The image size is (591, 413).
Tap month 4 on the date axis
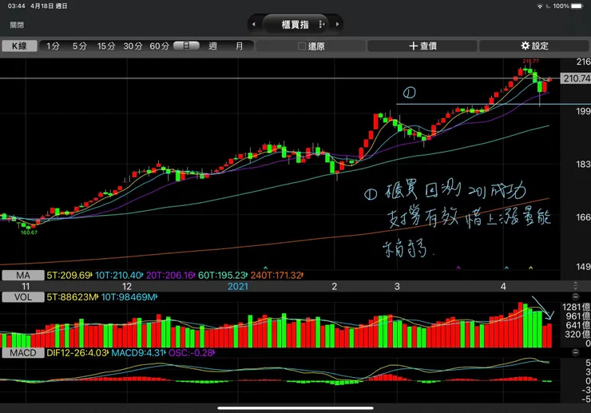click(x=503, y=287)
